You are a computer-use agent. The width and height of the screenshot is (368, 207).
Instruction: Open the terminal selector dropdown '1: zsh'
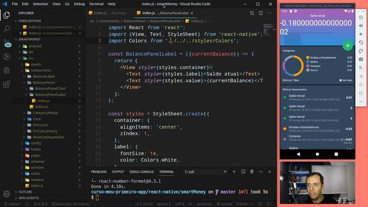point(206,172)
